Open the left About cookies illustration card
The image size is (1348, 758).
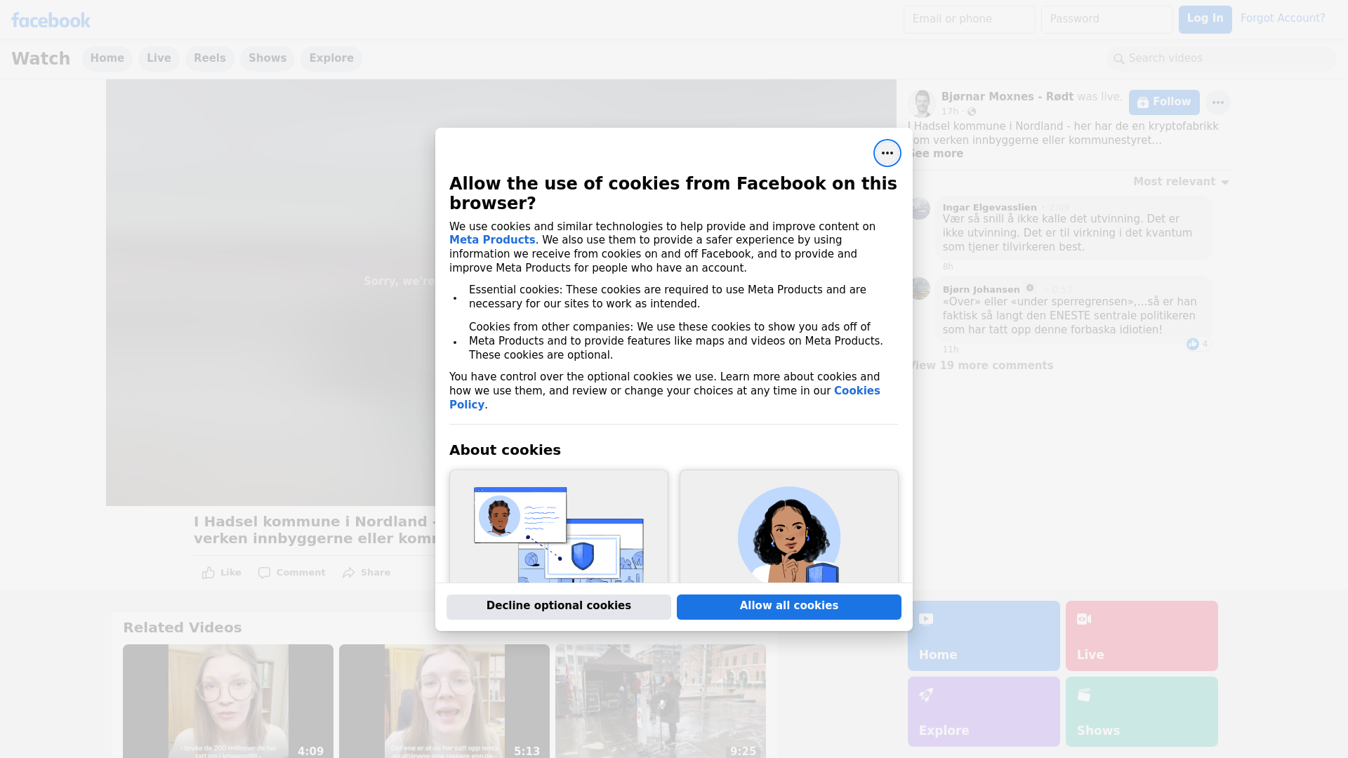tap(559, 526)
